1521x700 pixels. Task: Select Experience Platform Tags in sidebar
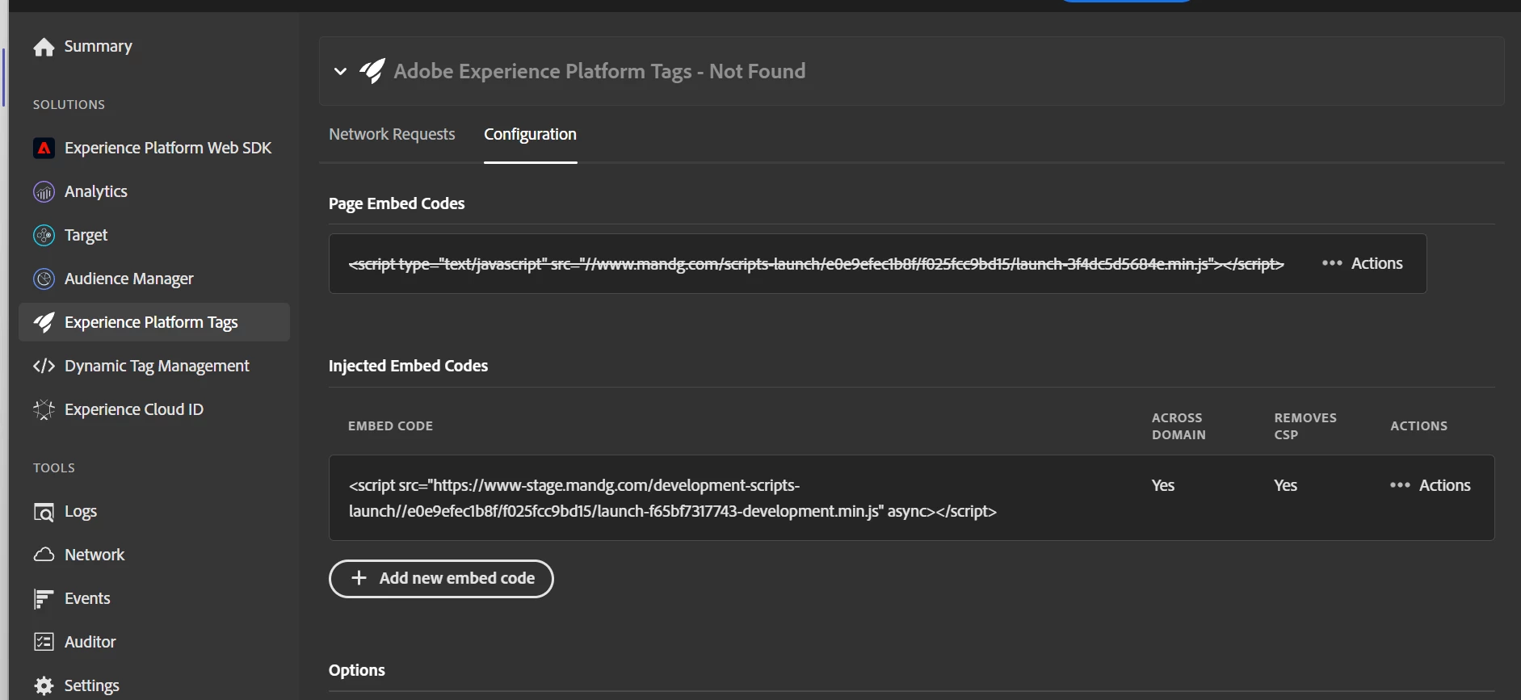[153, 322]
